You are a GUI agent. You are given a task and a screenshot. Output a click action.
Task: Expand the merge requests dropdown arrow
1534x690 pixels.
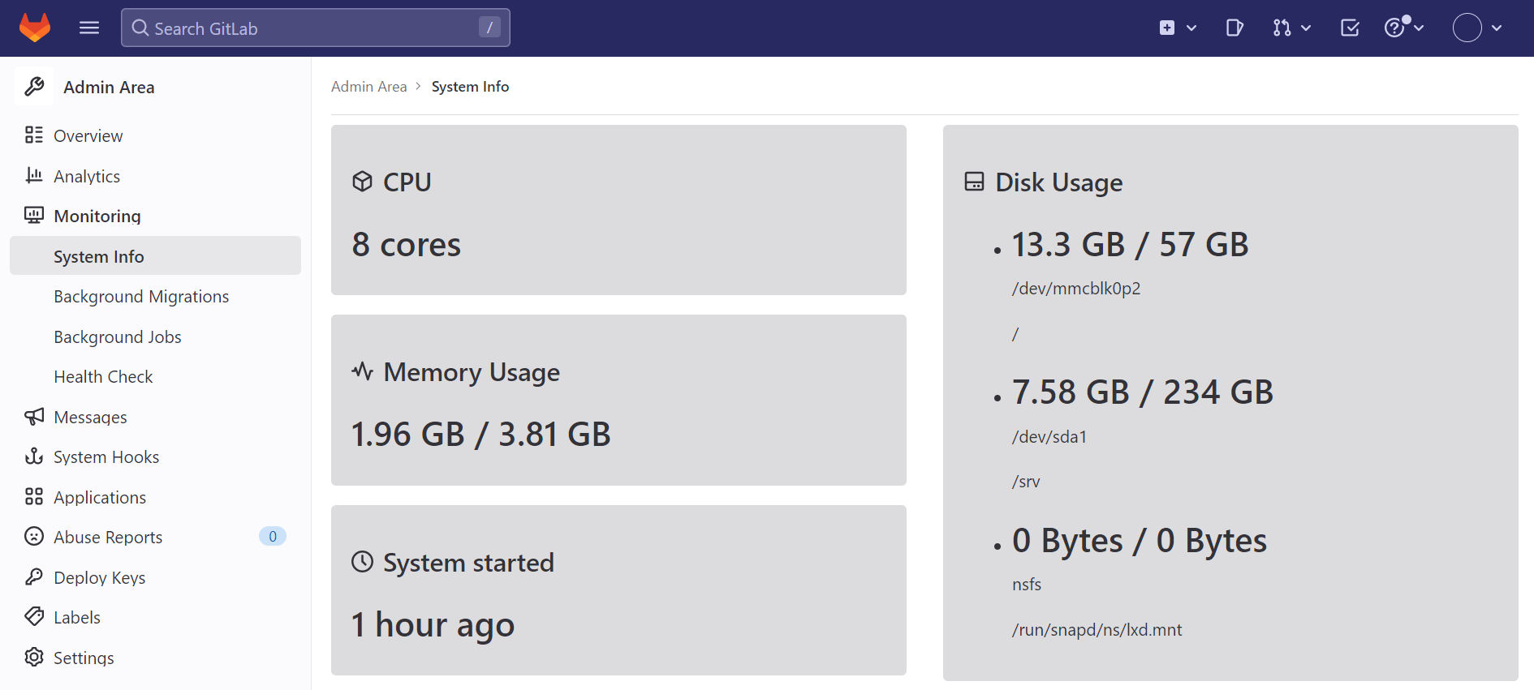[x=1306, y=28]
